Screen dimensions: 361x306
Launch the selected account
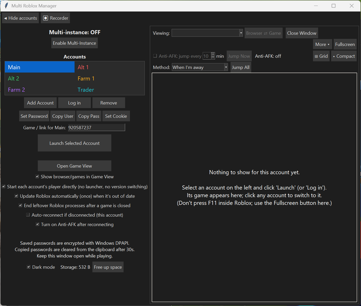click(x=75, y=143)
